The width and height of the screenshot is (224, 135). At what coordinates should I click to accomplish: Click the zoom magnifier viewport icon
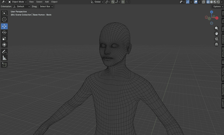click(216, 28)
